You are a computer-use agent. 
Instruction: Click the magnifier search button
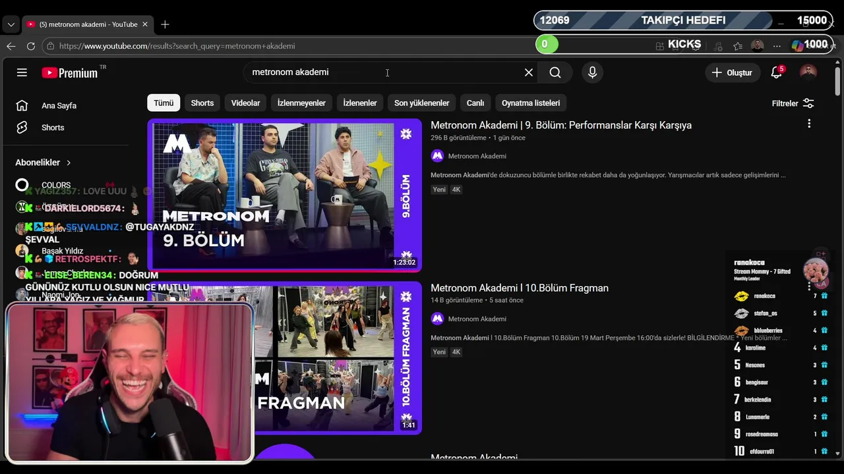click(x=555, y=72)
